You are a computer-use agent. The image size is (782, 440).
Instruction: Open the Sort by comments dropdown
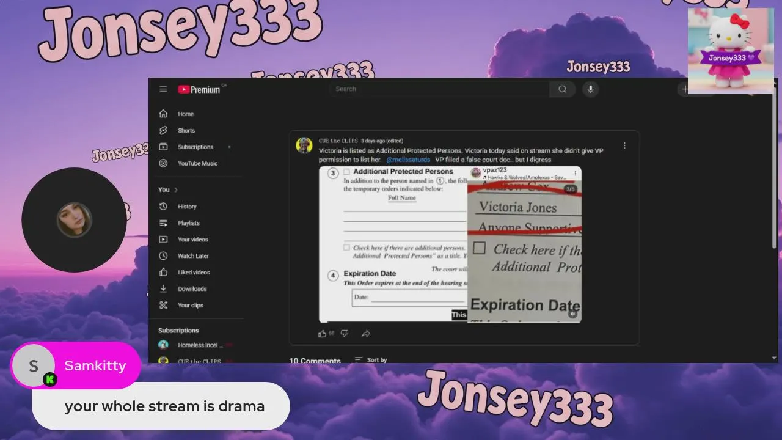point(371,360)
